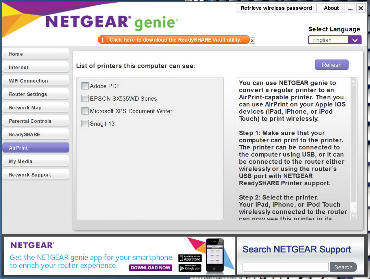Image resolution: width=370 pixels, height=279 pixels.
Task: Open the Internet section
Action: (36, 67)
